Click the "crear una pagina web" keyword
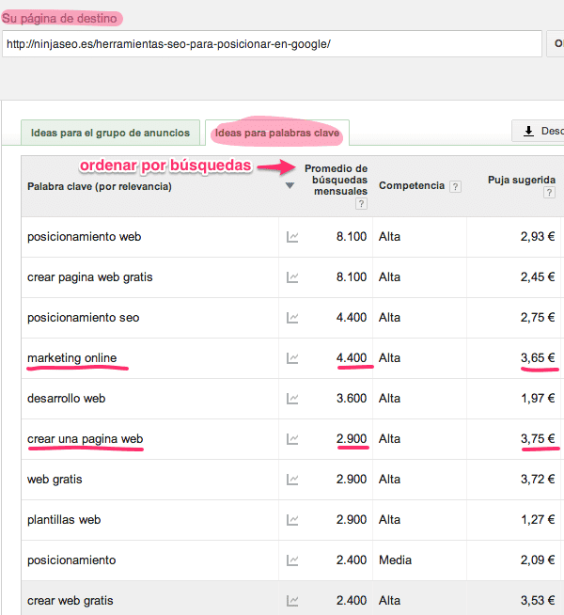The width and height of the screenshot is (564, 615). pyautogui.click(x=86, y=439)
